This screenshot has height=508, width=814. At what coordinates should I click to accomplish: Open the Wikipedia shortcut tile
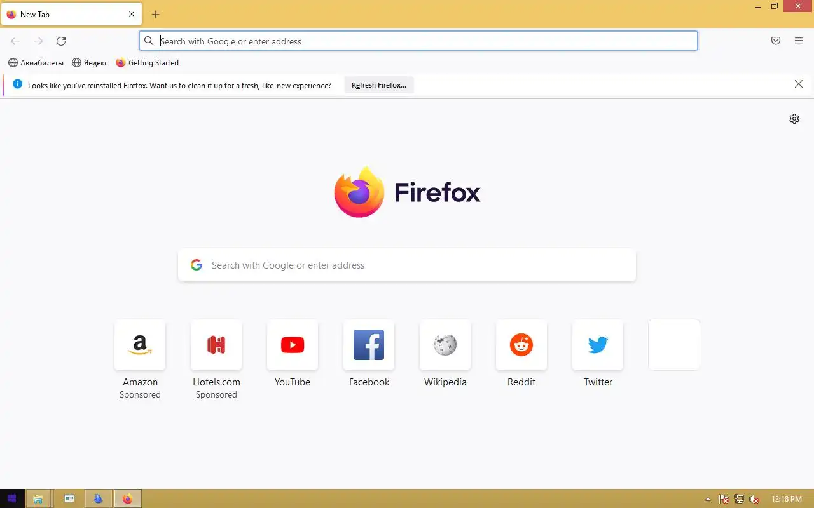[x=445, y=345]
